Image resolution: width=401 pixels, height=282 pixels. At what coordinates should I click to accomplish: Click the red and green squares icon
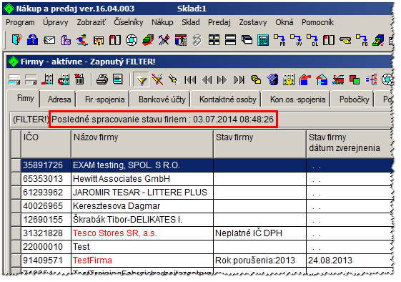[355, 79]
